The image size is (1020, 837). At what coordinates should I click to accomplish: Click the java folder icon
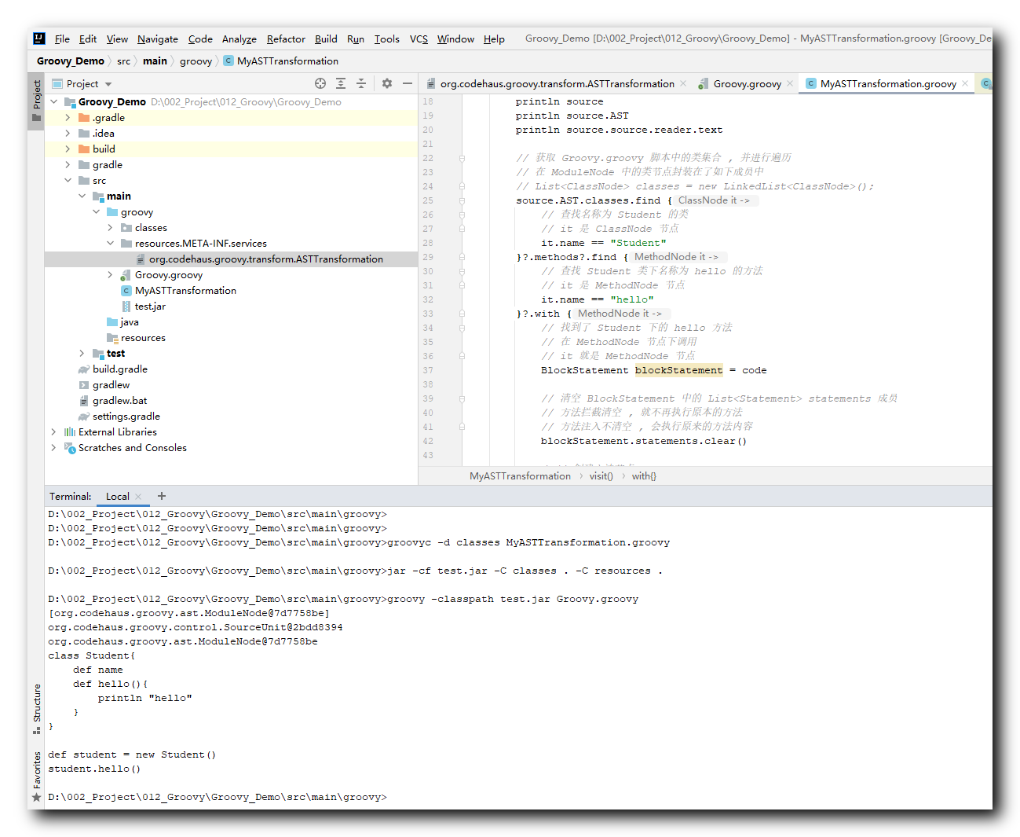pos(112,322)
